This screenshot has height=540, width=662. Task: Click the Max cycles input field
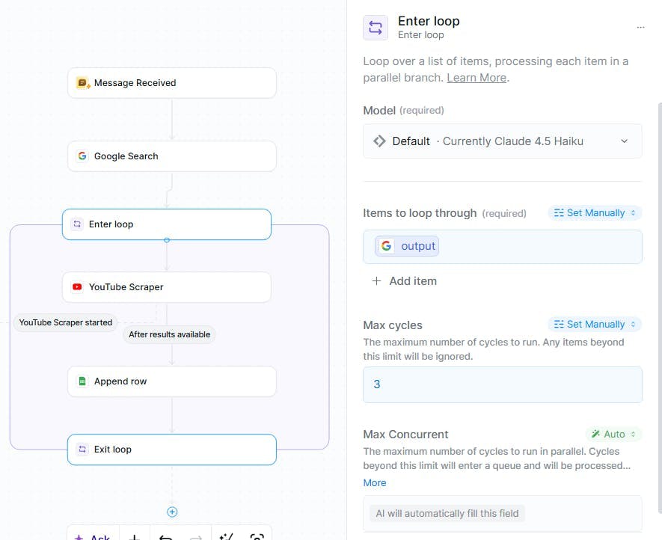pyautogui.click(x=502, y=384)
